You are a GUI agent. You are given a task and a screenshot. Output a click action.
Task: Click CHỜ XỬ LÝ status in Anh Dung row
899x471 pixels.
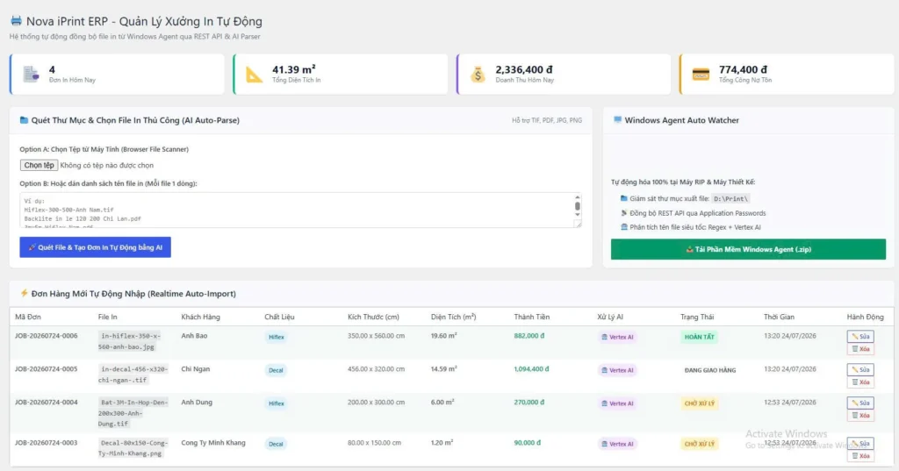click(700, 403)
